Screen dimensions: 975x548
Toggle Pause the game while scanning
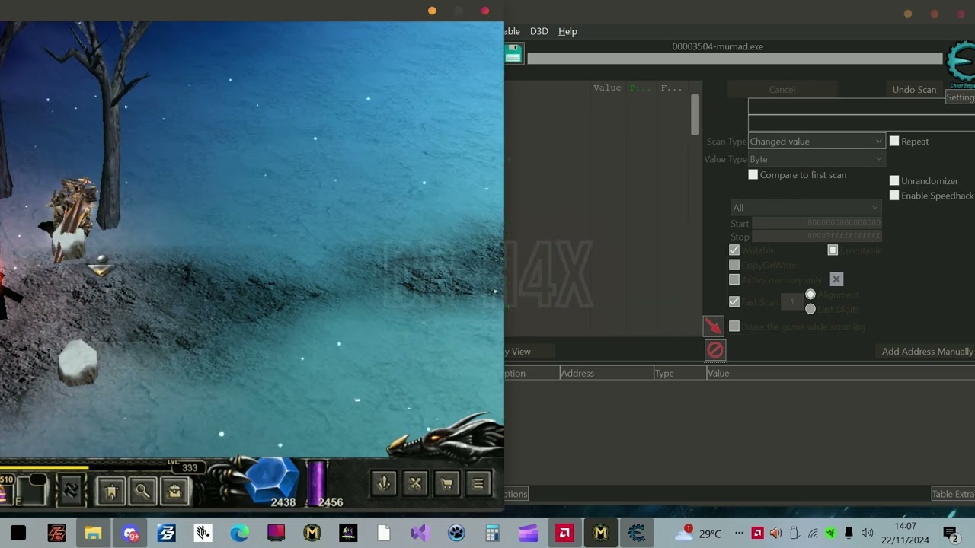pos(734,326)
